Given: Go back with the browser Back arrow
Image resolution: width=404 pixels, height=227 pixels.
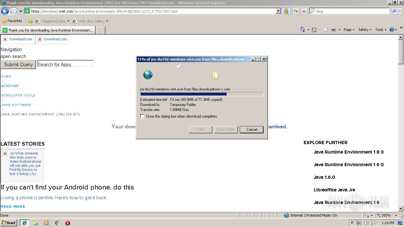Looking at the screenshot, I should coord(5,11).
